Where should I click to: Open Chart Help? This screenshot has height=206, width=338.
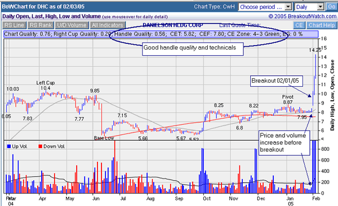coord(322,25)
